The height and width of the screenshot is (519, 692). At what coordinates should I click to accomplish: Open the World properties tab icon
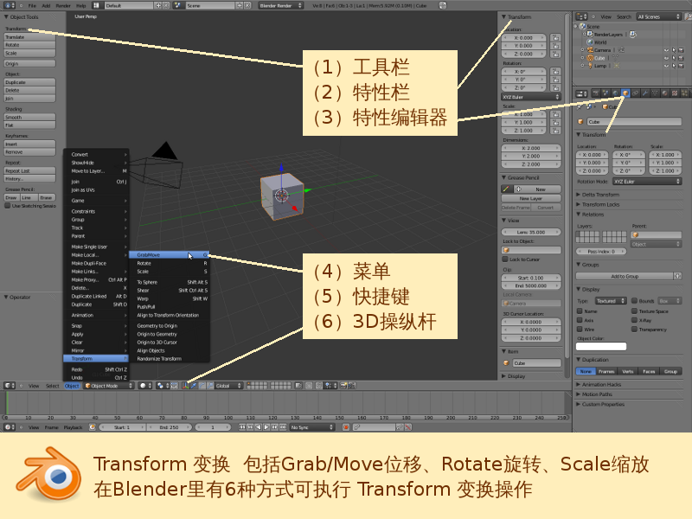[616, 93]
